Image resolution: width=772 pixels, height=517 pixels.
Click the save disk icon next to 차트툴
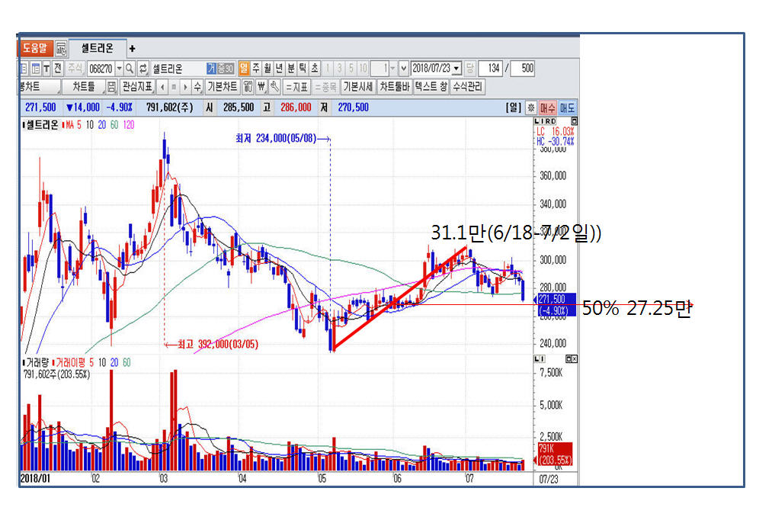112,86
